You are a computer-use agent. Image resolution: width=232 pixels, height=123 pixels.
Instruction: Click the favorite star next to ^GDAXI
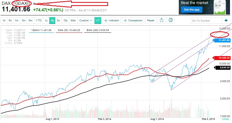click(x=35, y=4)
